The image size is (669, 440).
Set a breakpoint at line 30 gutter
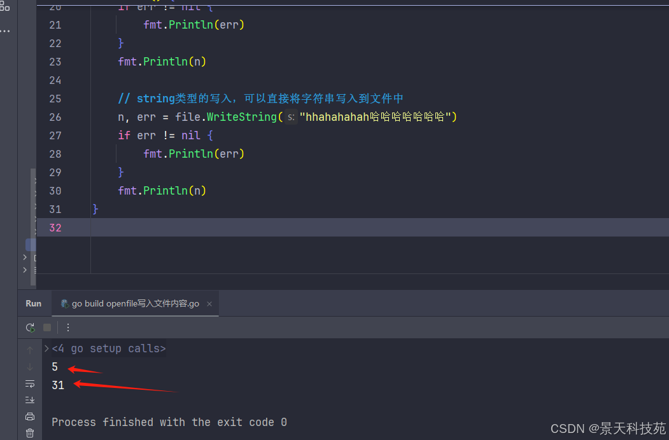click(x=55, y=191)
